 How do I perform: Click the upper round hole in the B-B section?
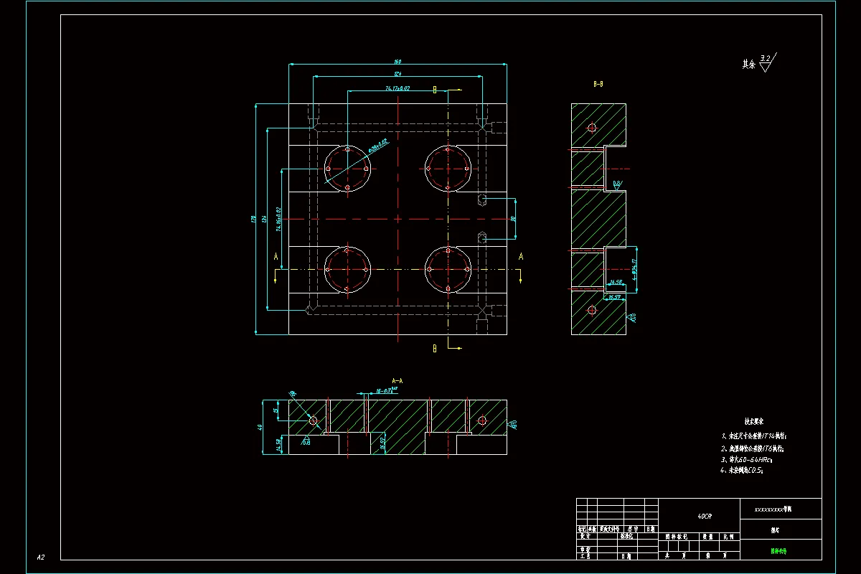(x=591, y=128)
